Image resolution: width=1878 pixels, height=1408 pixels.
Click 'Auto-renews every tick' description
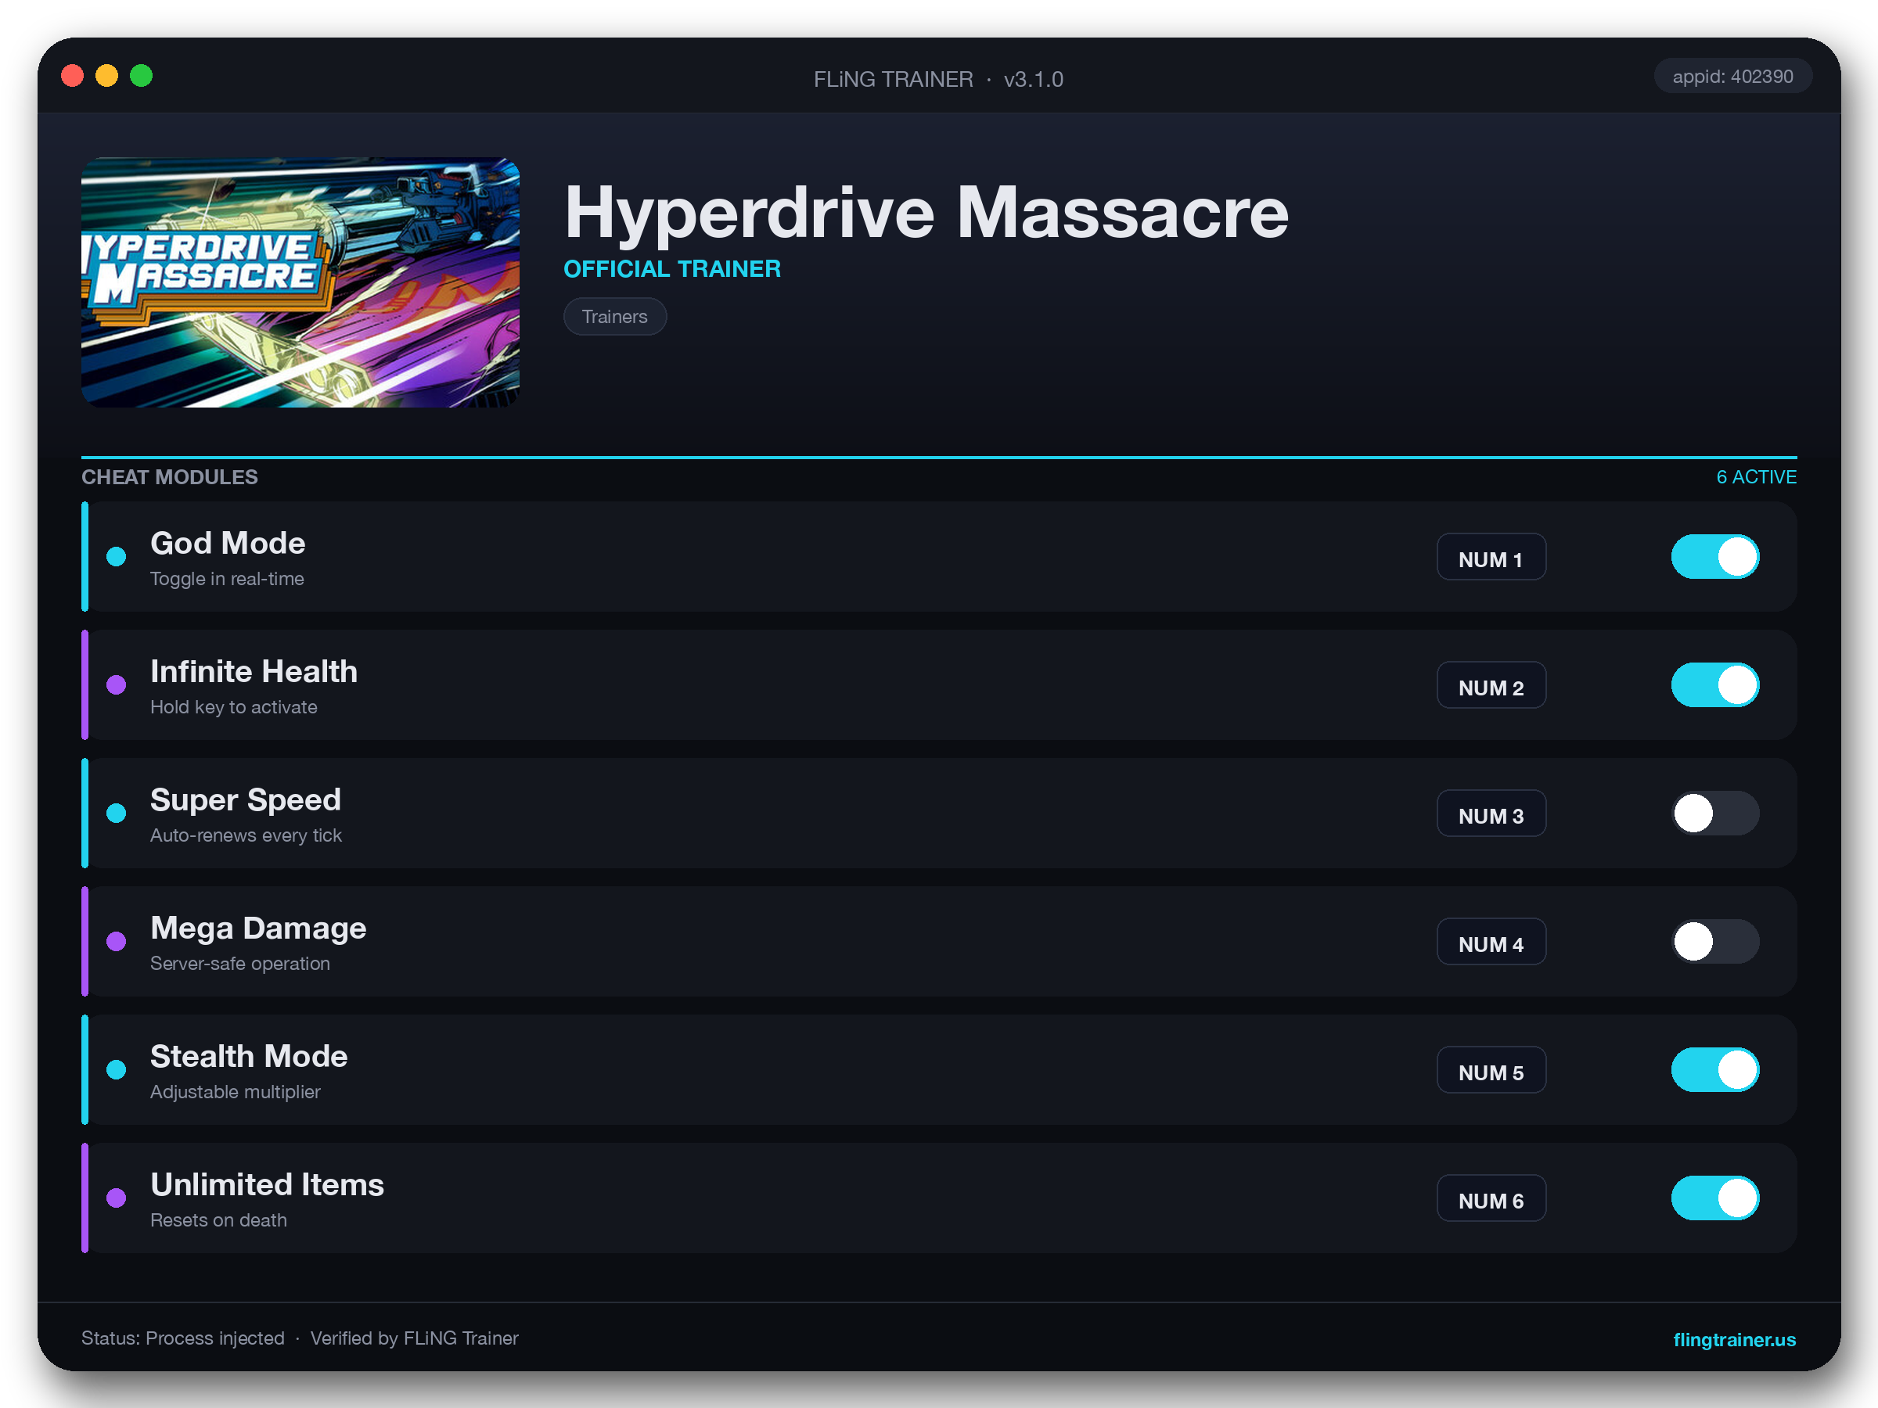click(x=246, y=835)
